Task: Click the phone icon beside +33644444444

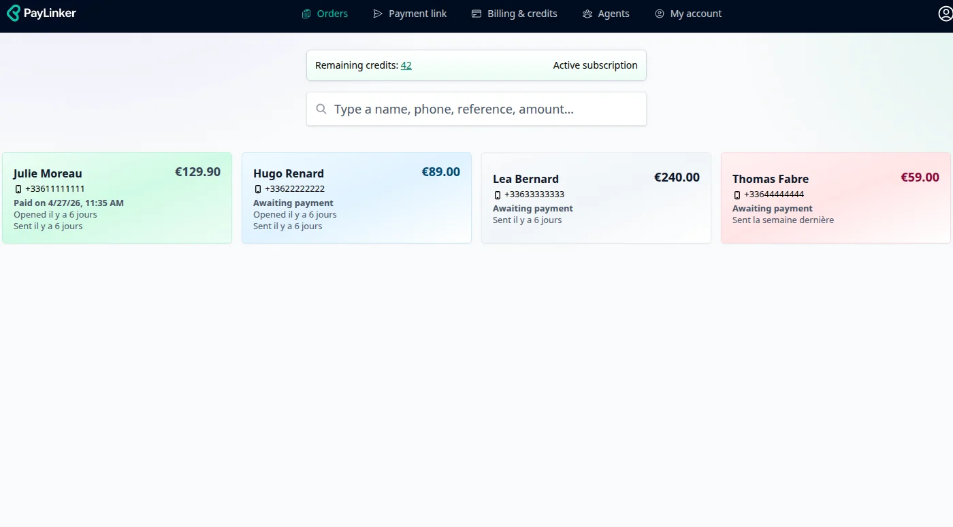Action: click(737, 194)
